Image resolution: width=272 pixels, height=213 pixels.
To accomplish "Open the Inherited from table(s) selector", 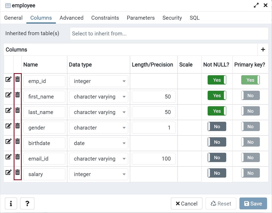I will pyautogui.click(x=169, y=34).
